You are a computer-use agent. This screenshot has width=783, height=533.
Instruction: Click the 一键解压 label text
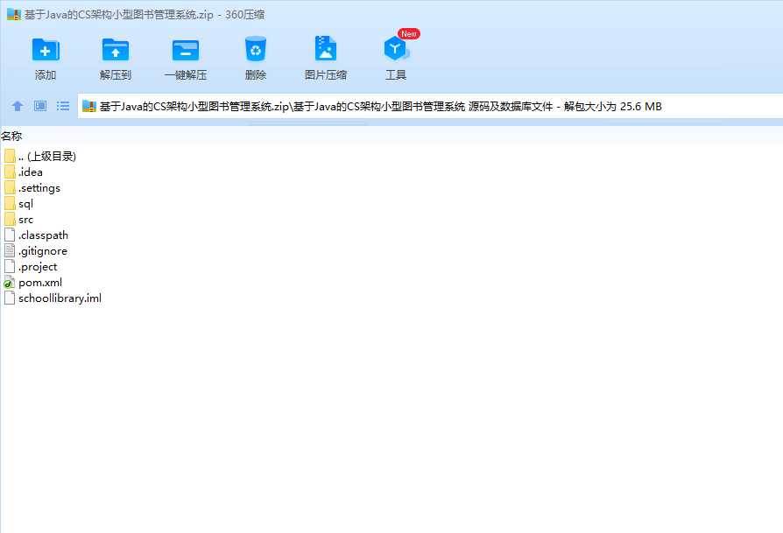click(x=186, y=75)
